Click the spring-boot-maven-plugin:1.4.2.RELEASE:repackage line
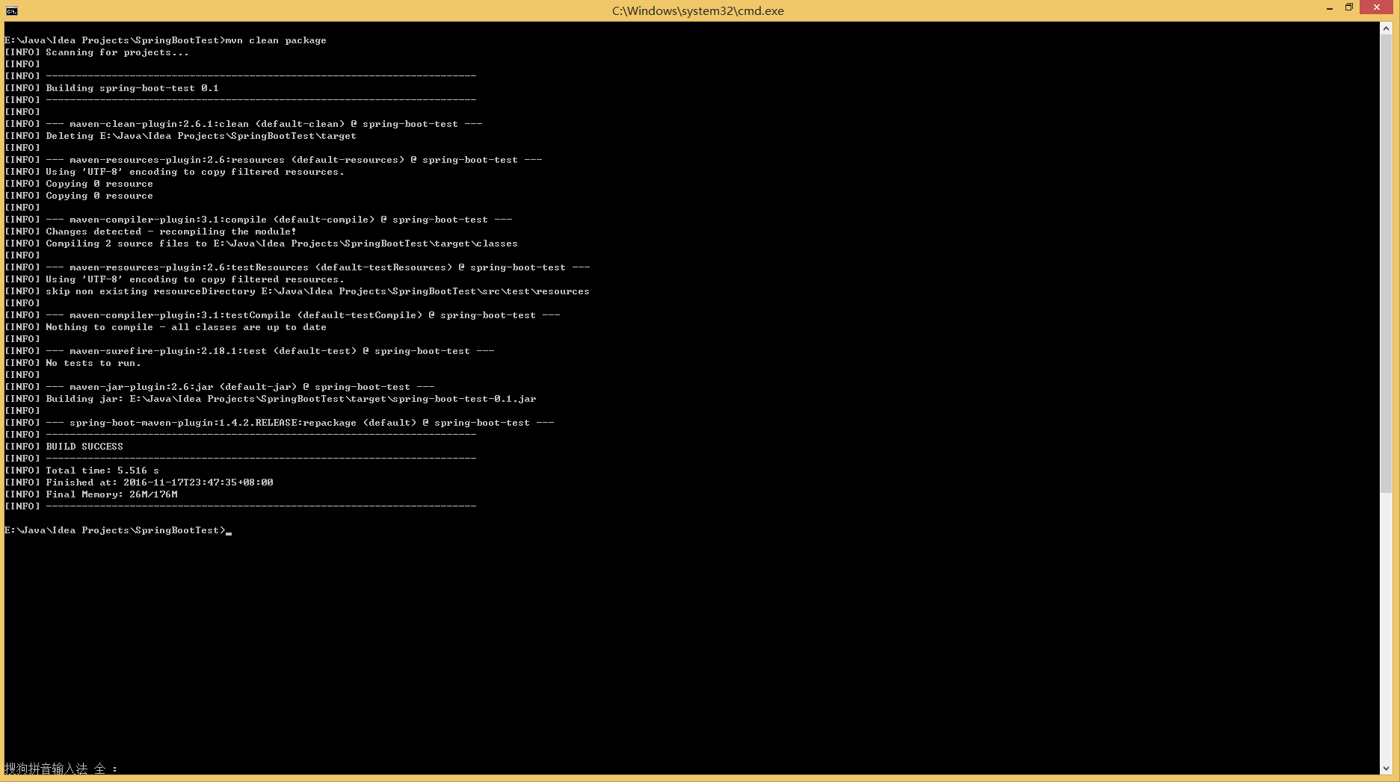This screenshot has width=1400, height=782. click(x=279, y=423)
